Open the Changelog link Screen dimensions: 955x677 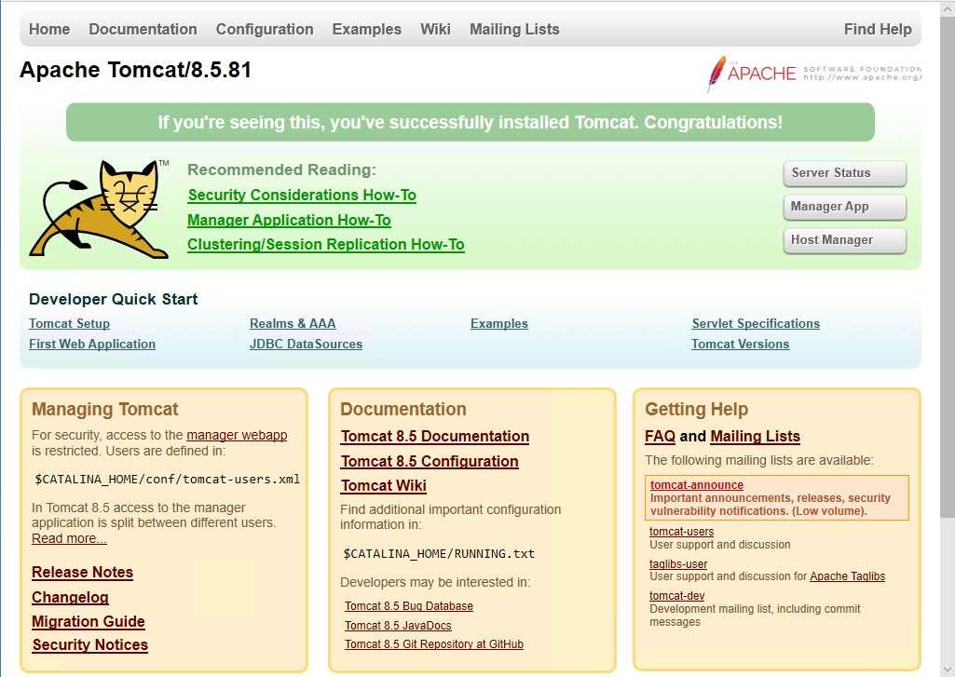click(x=70, y=597)
